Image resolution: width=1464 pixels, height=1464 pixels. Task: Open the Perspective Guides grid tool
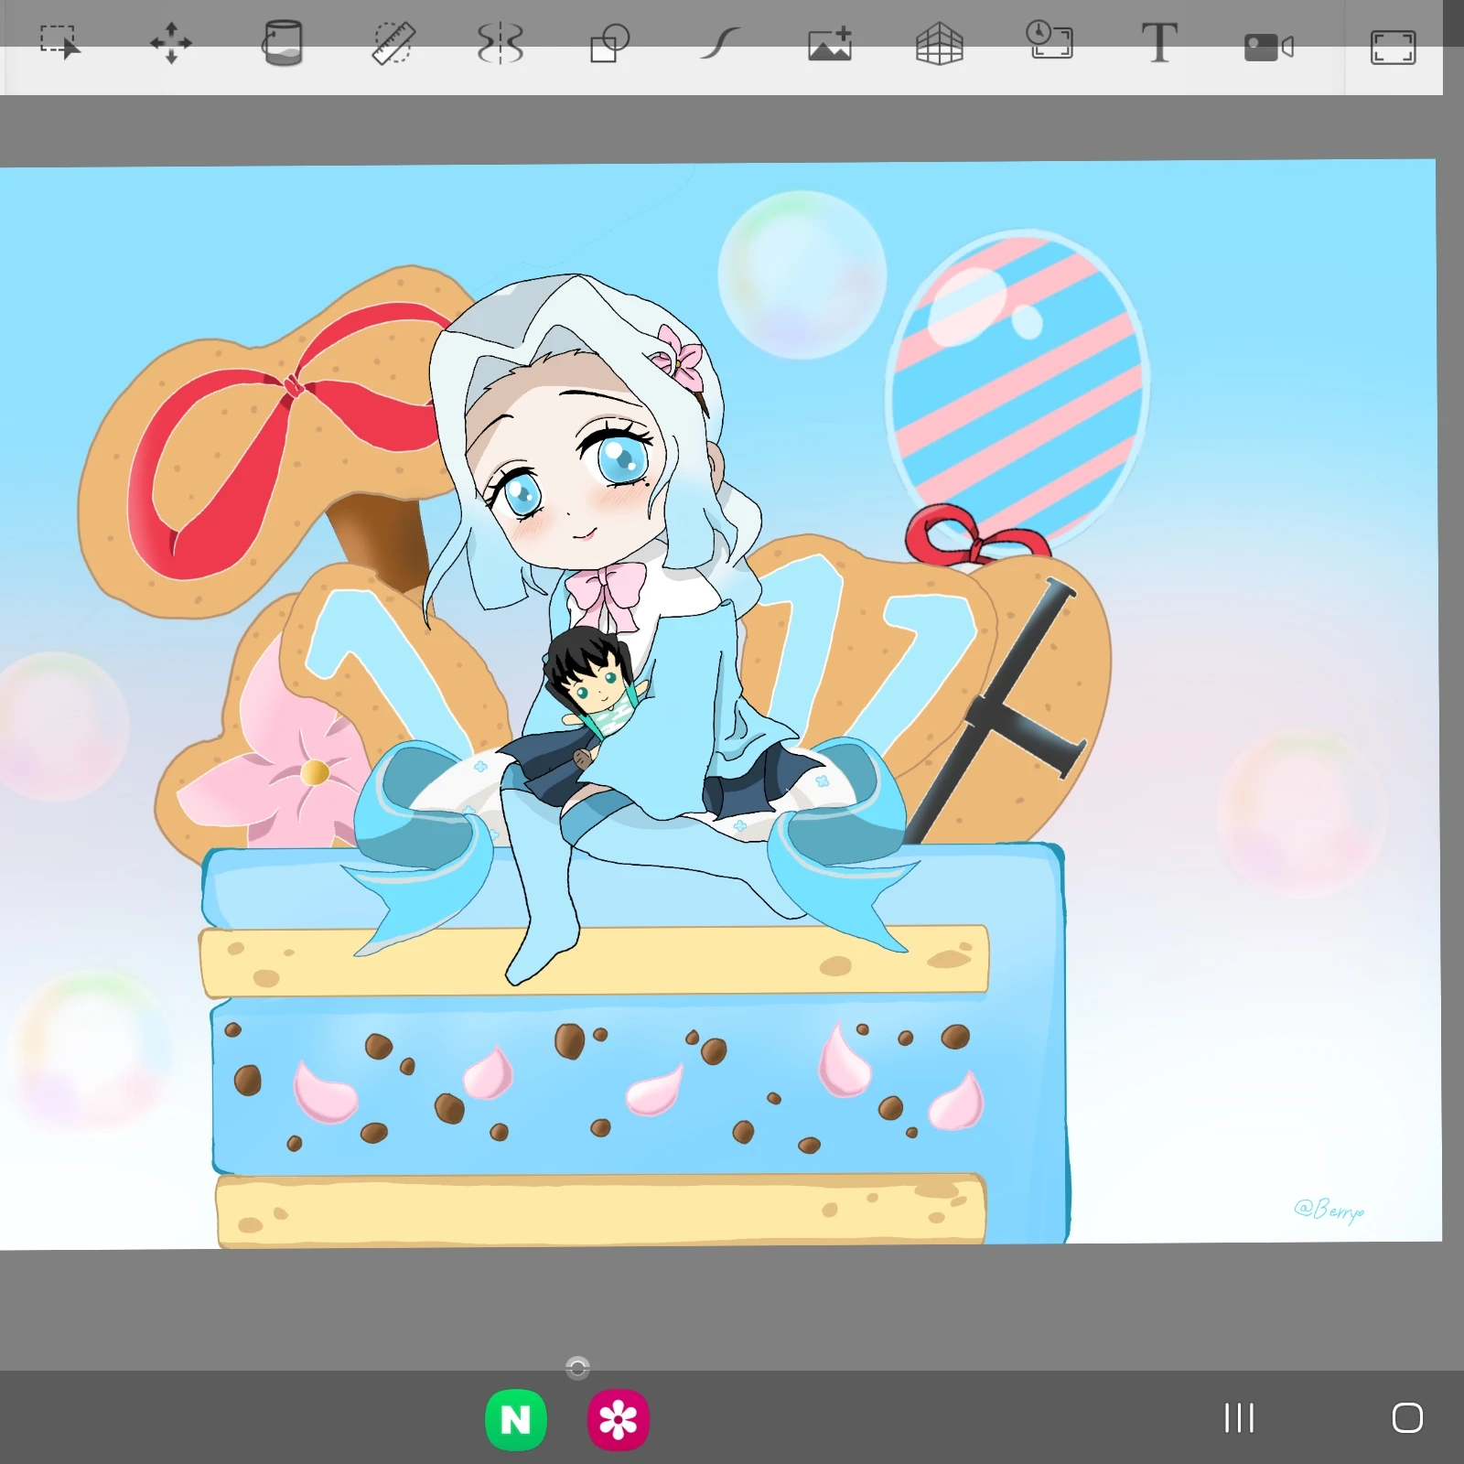[940, 43]
